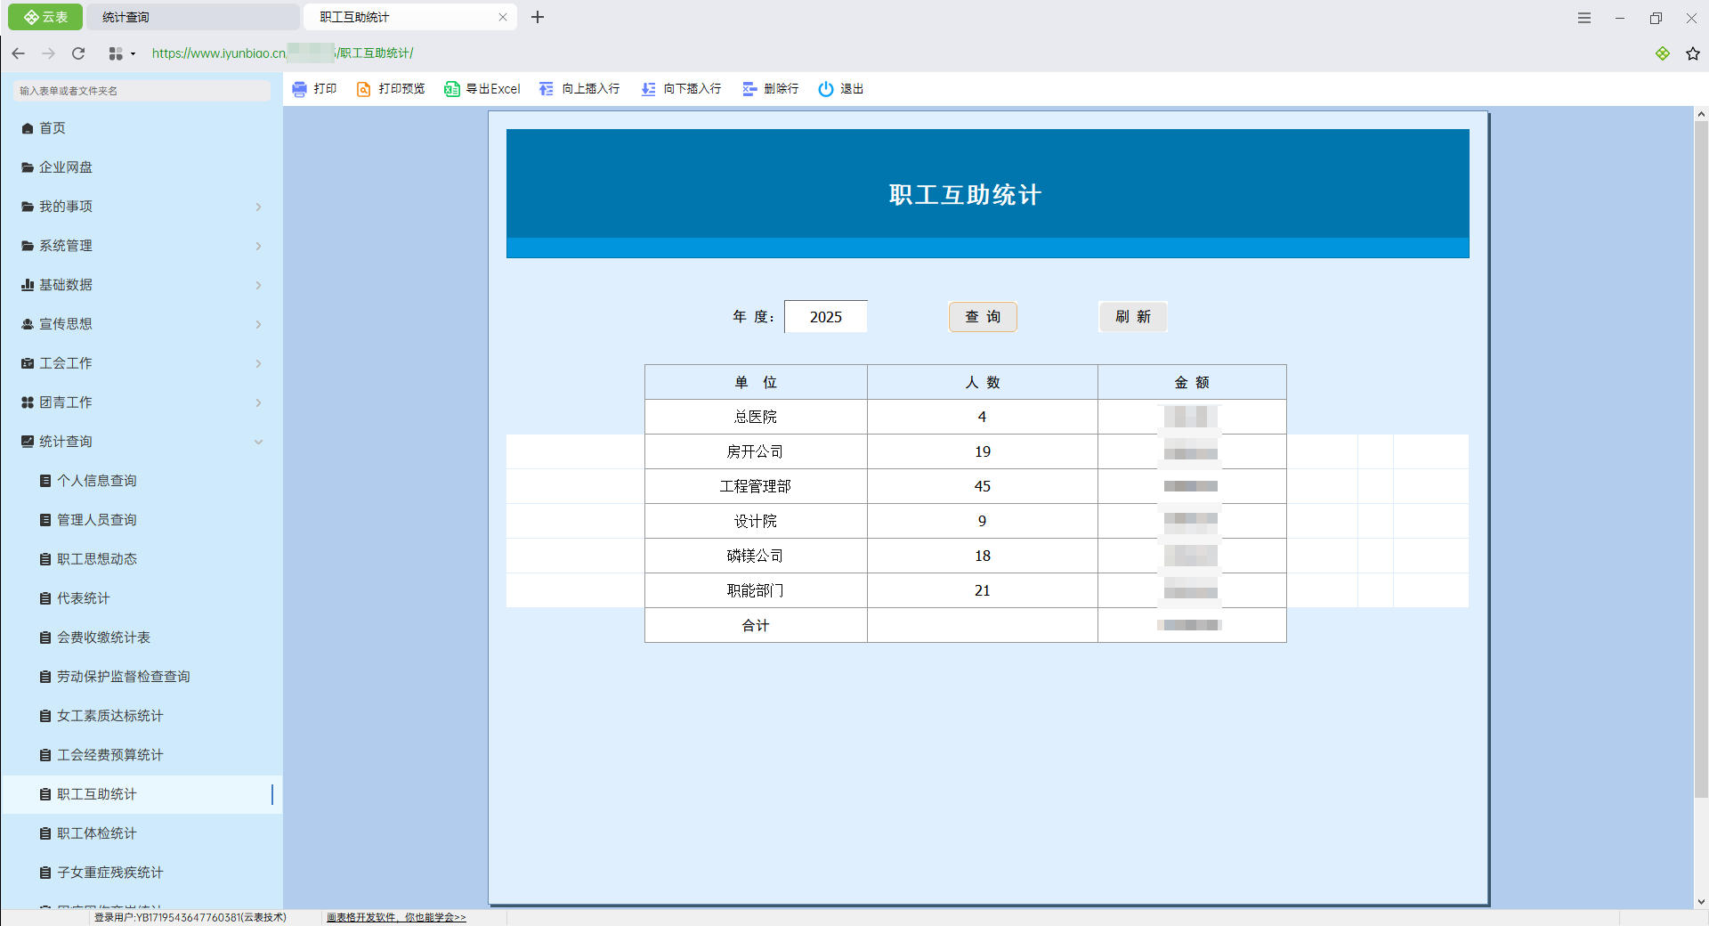The width and height of the screenshot is (1709, 926).
Task: Open the apps grid dropdown near address bar
Action: [x=121, y=53]
